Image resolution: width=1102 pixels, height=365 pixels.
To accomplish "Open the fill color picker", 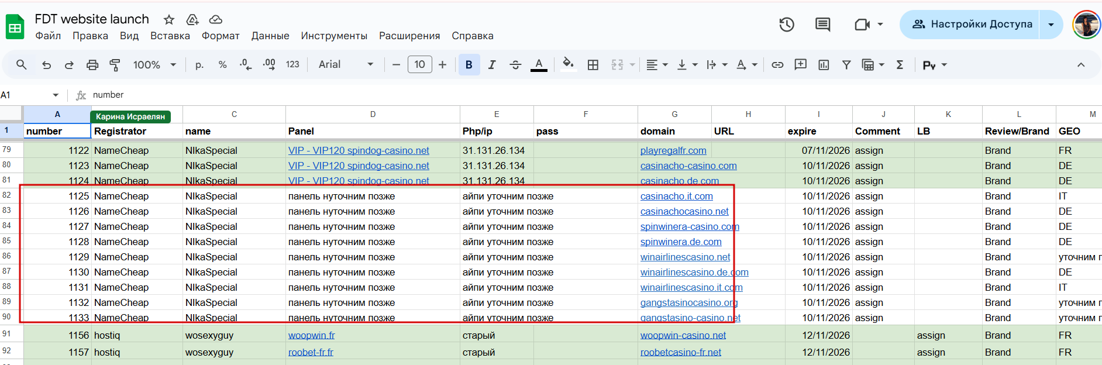I will (x=567, y=64).
